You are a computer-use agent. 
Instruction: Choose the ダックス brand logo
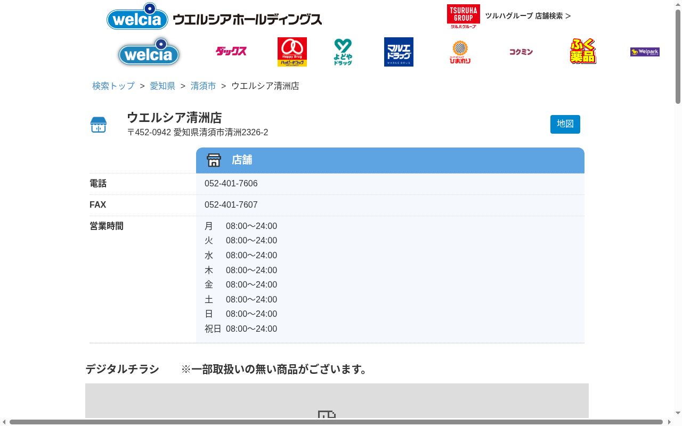coord(231,52)
